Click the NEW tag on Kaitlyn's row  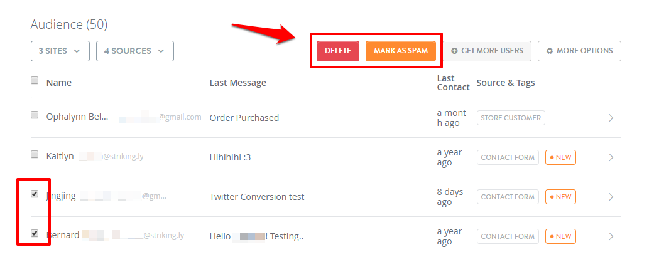[x=560, y=157]
